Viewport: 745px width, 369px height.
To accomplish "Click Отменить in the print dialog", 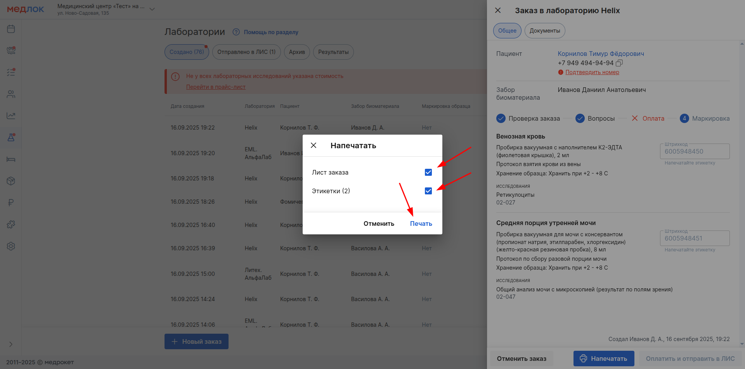I will (379, 223).
